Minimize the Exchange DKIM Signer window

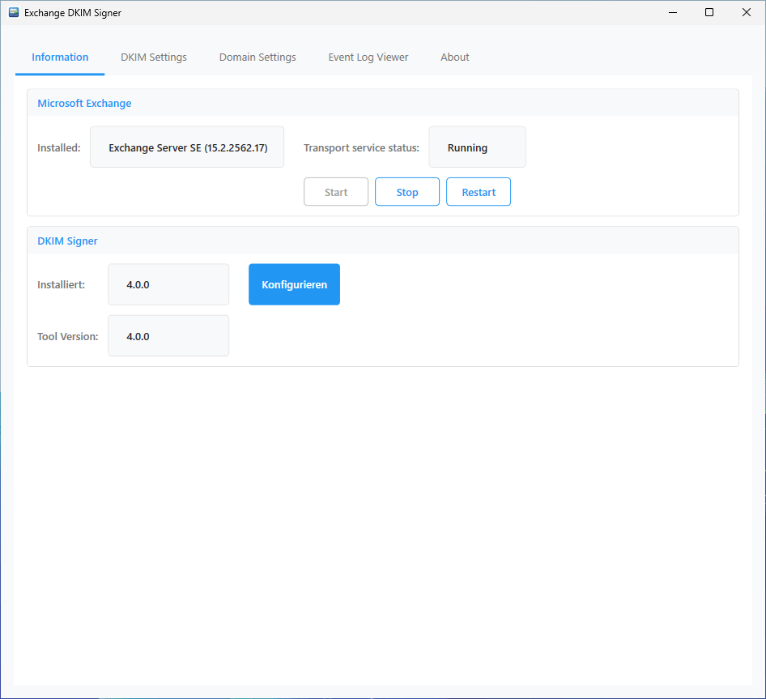tap(672, 12)
